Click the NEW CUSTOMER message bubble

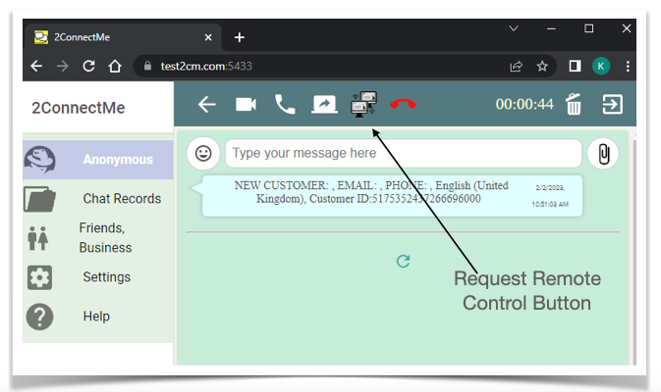(x=392, y=196)
